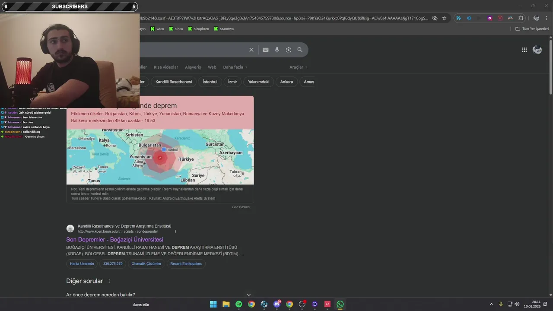553x311 pixels.
Task: Switch to Kısa videolar tab
Action: (166, 67)
